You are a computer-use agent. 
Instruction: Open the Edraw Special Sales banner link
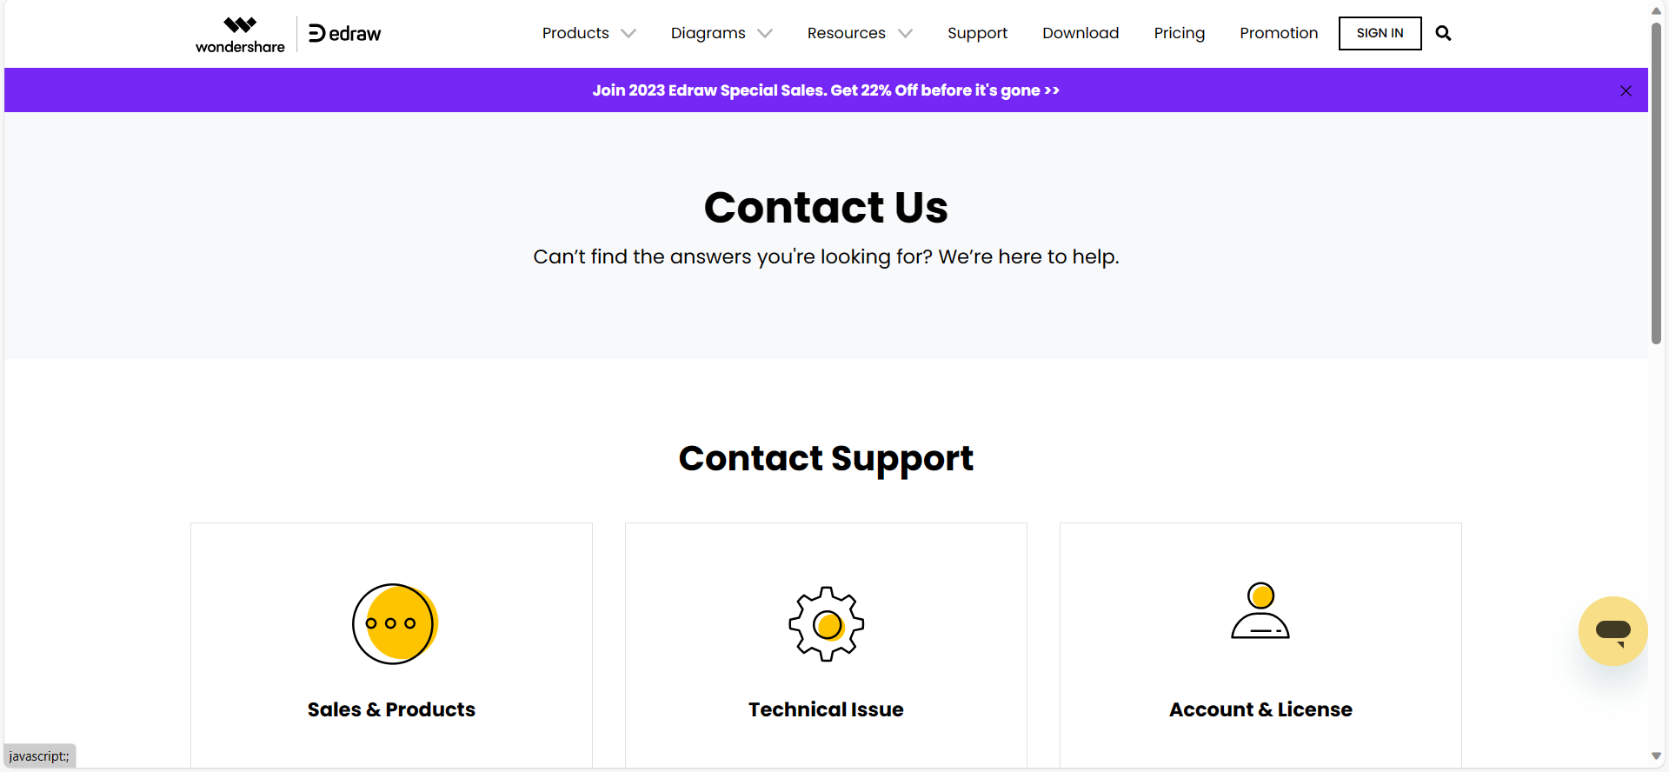(826, 90)
